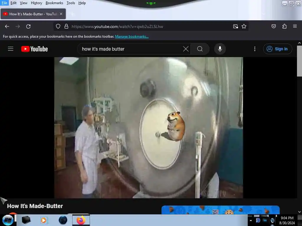The image size is (302, 226).
Task: Open the File menu
Action: 4,3
